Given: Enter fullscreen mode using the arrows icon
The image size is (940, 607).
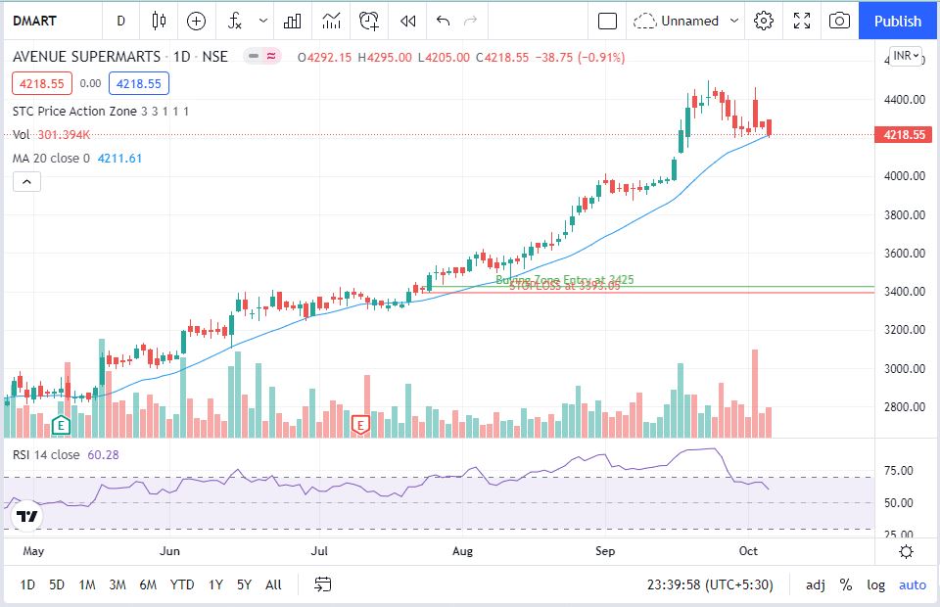Looking at the screenshot, I should tap(802, 21).
